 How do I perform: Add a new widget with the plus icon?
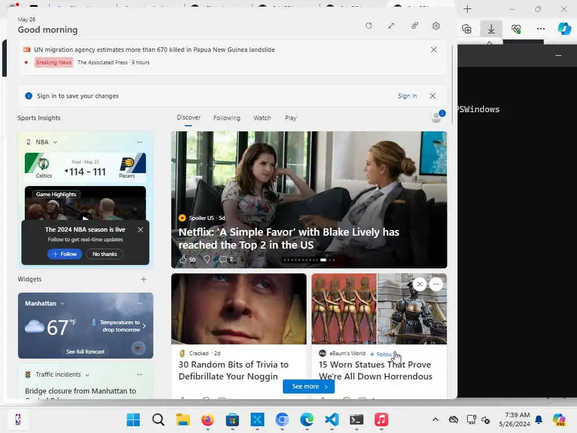point(144,279)
